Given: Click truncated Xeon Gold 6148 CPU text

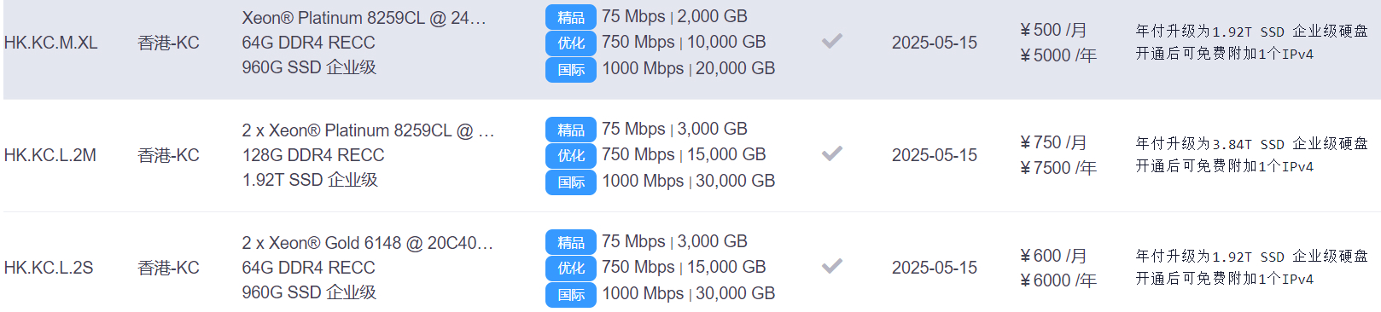Looking at the screenshot, I should (x=367, y=243).
